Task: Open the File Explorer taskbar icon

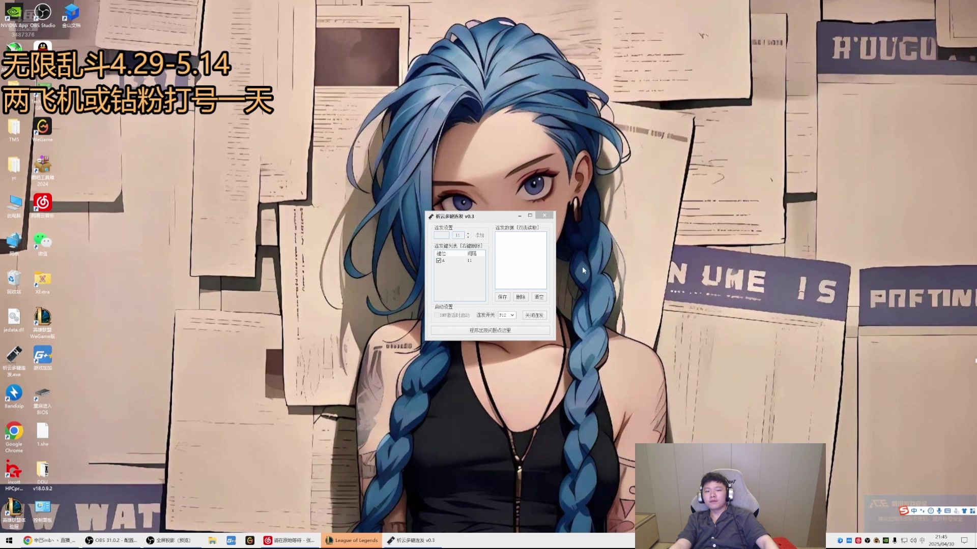Action: (212, 540)
